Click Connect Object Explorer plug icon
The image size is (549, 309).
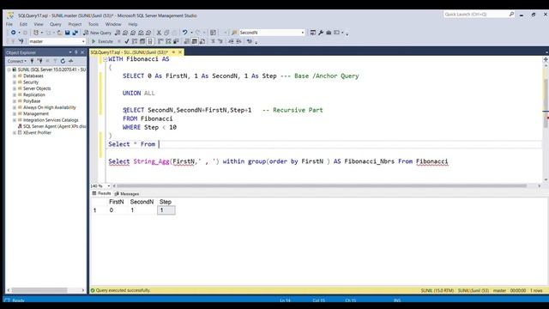coord(33,61)
